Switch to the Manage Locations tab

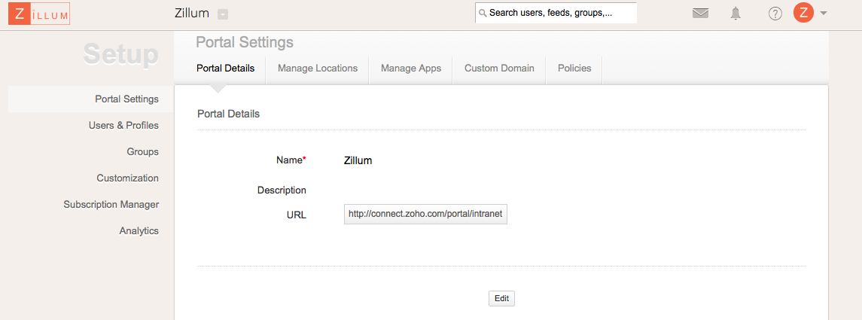coord(317,68)
